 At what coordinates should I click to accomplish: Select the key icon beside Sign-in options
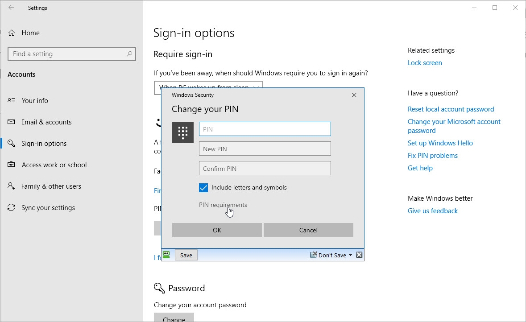pyautogui.click(x=11, y=143)
